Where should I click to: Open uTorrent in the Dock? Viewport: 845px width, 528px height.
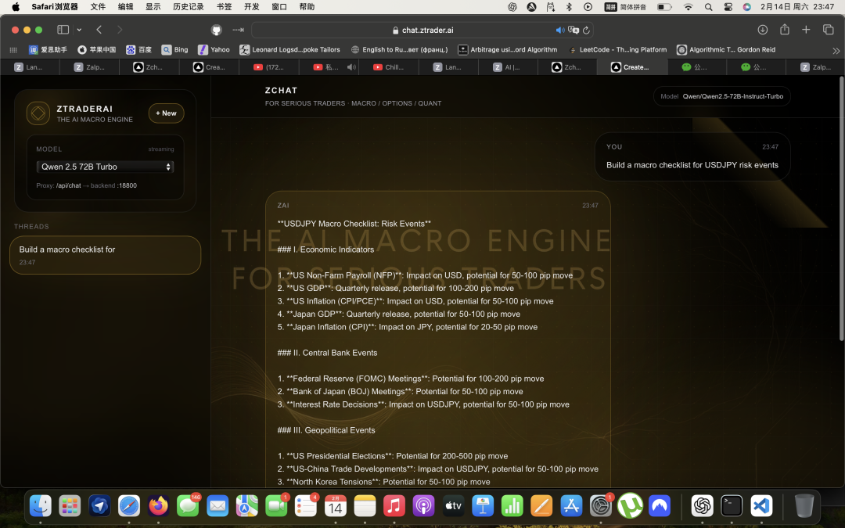(630, 506)
